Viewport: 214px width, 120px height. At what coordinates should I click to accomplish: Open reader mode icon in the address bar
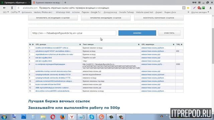click(184, 8)
